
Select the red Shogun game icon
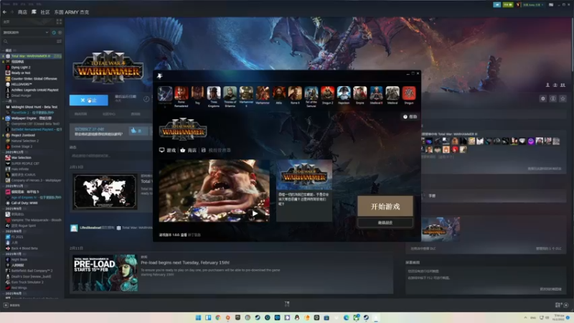click(x=409, y=93)
